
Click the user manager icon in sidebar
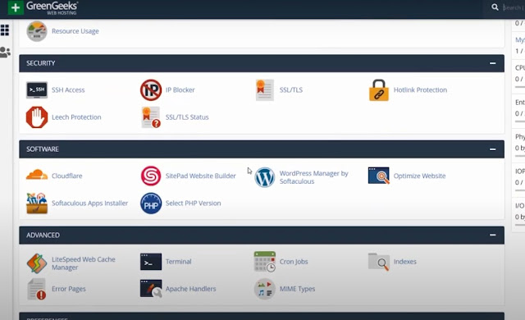click(x=5, y=53)
